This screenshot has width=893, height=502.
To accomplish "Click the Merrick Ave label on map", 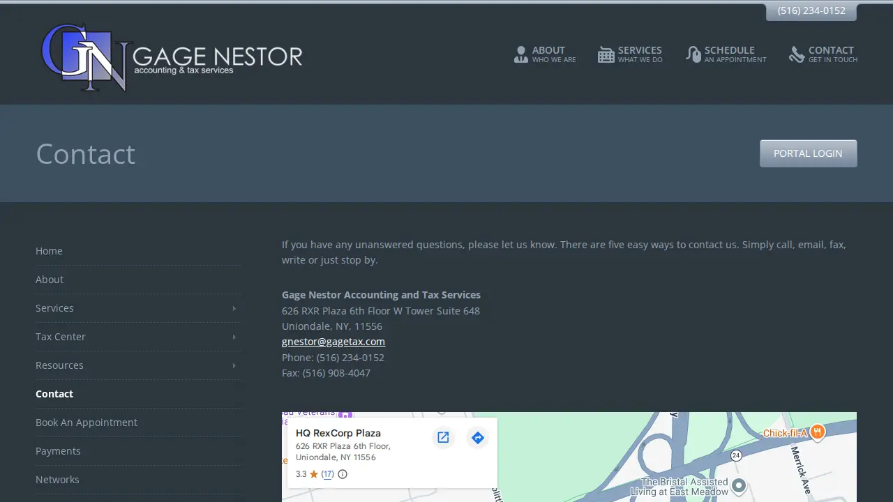I will pyautogui.click(x=800, y=471).
